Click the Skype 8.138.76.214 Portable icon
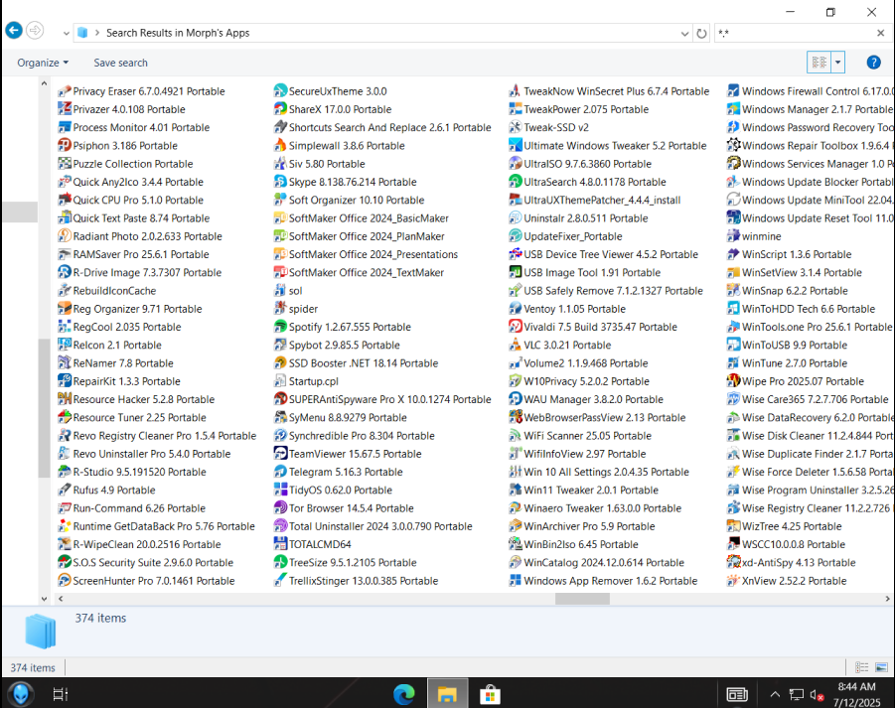895x708 pixels. [x=280, y=182]
